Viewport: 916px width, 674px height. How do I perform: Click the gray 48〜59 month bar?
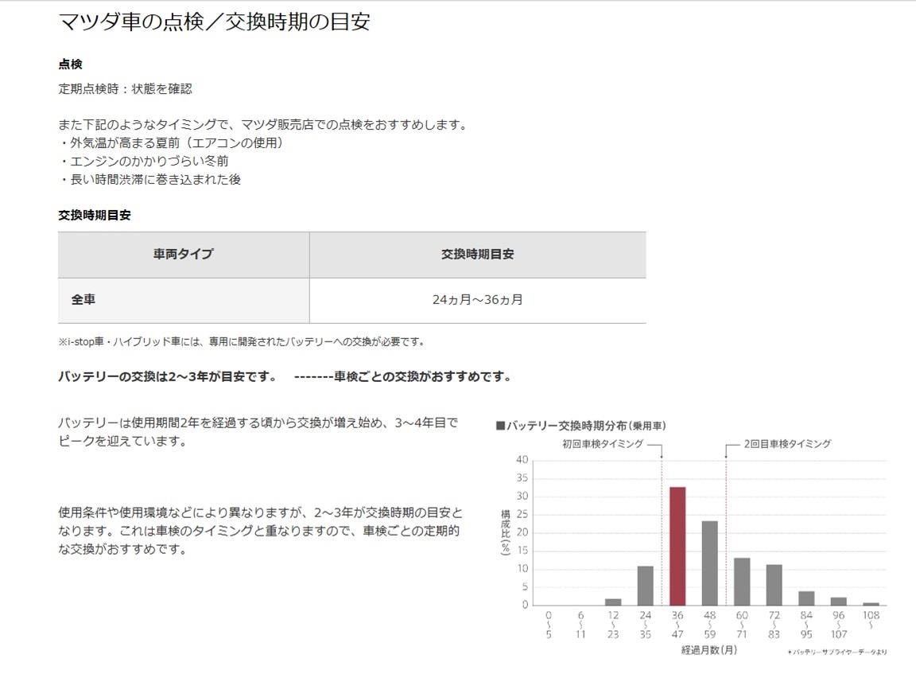point(710,563)
